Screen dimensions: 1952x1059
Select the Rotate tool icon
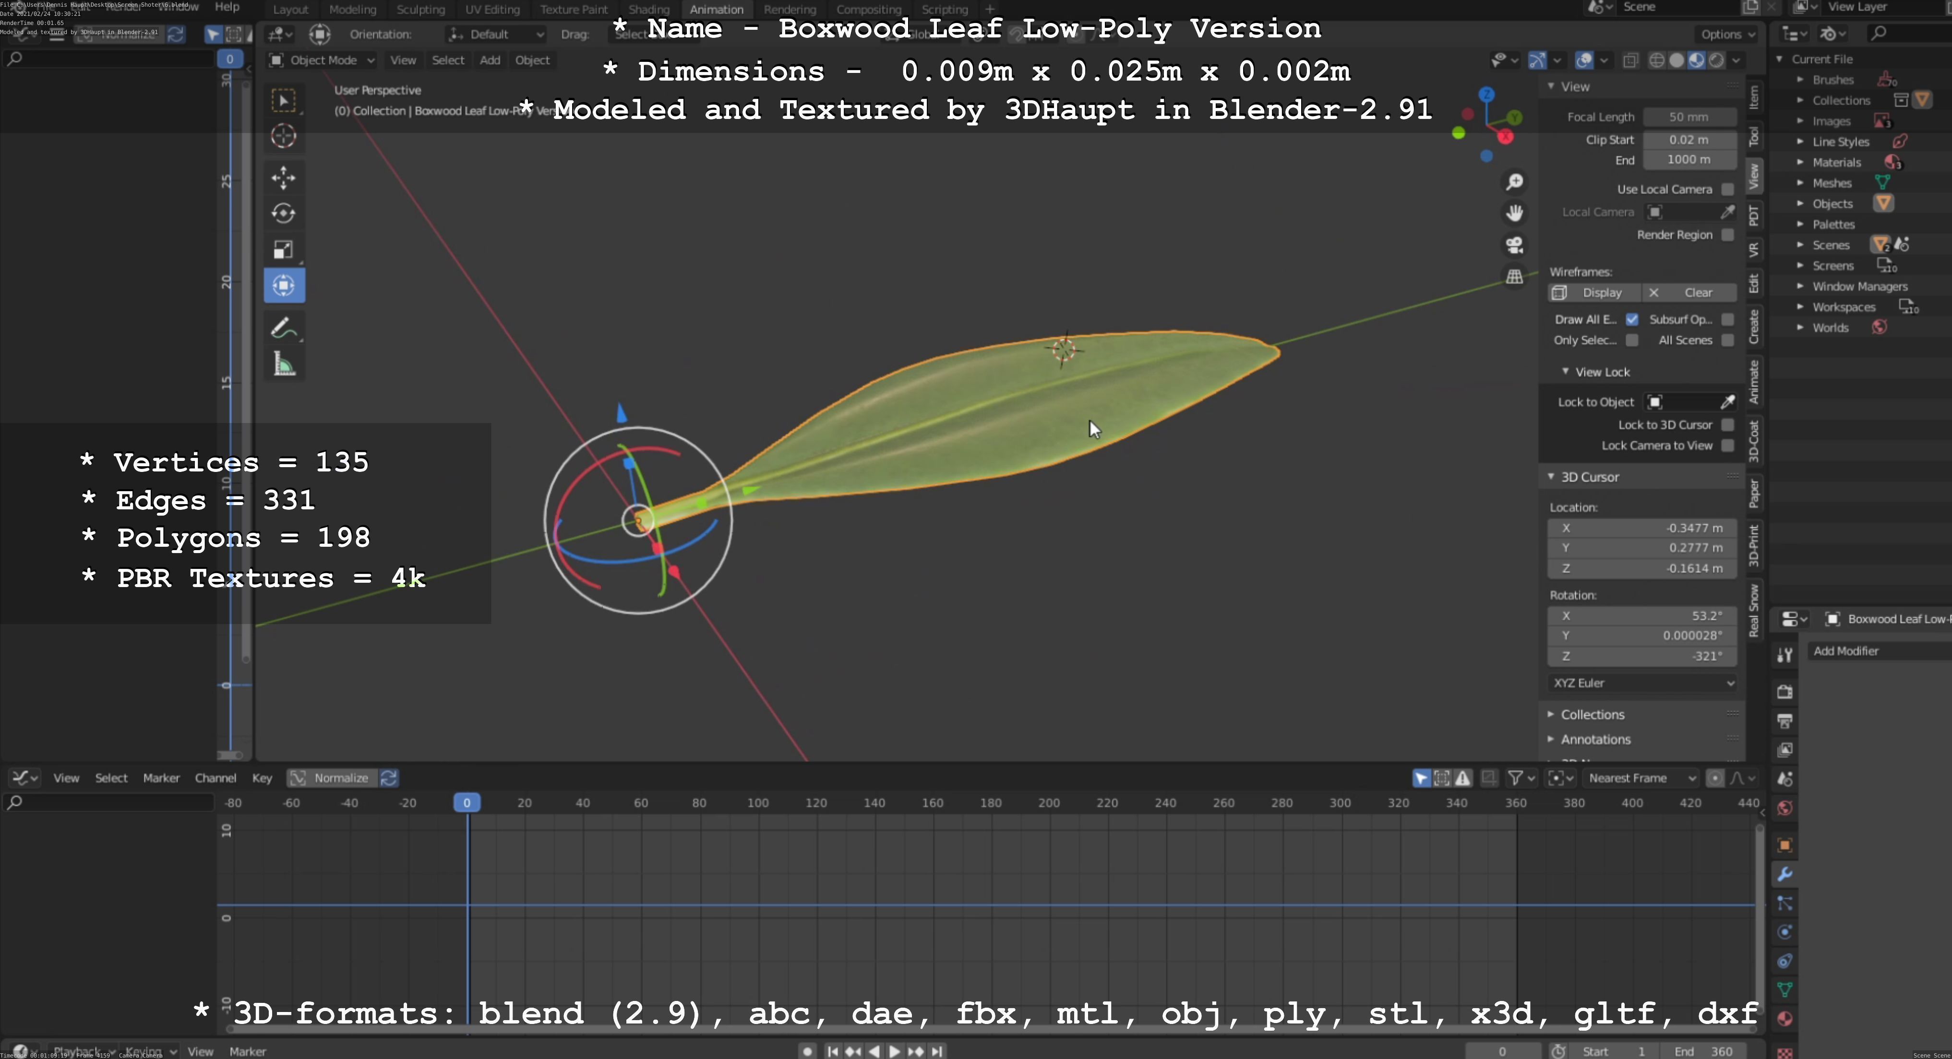pos(283,213)
